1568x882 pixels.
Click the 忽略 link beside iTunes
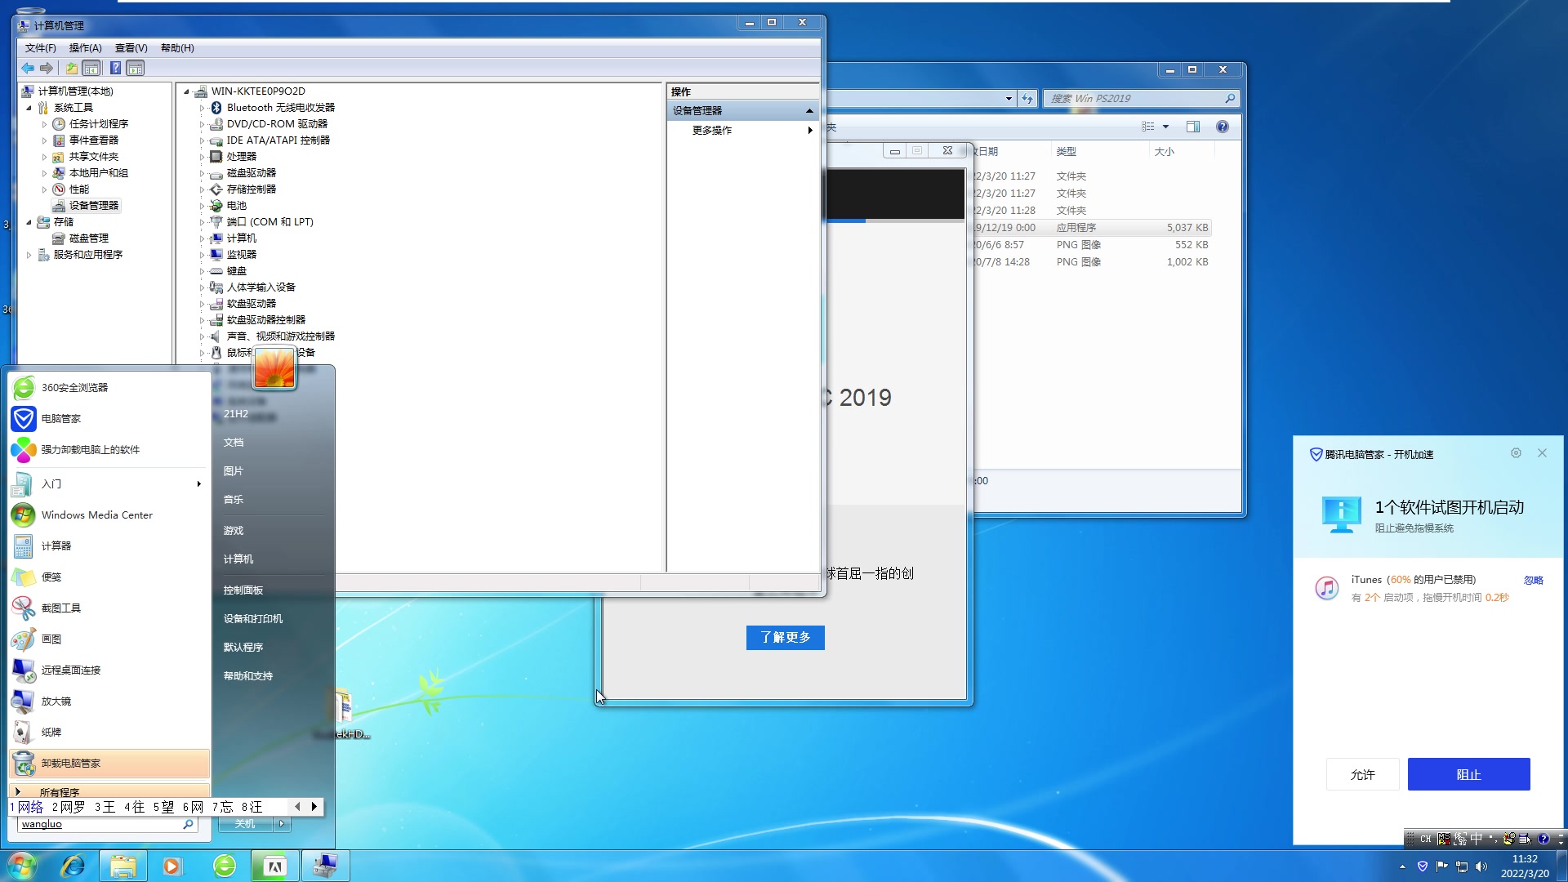tap(1533, 581)
